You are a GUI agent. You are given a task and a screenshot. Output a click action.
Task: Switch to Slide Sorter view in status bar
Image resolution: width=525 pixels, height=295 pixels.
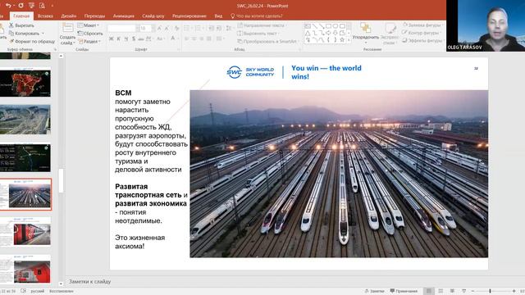(x=441, y=291)
